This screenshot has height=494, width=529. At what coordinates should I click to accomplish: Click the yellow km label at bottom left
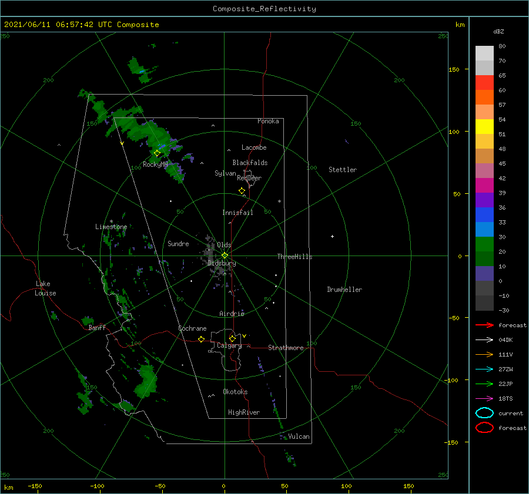[8, 488]
